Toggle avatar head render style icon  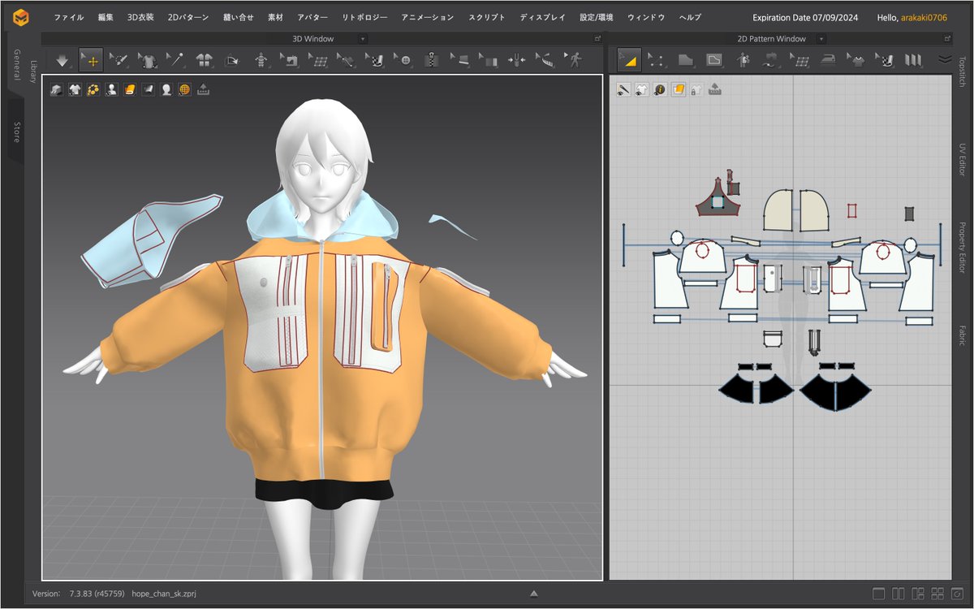click(166, 89)
